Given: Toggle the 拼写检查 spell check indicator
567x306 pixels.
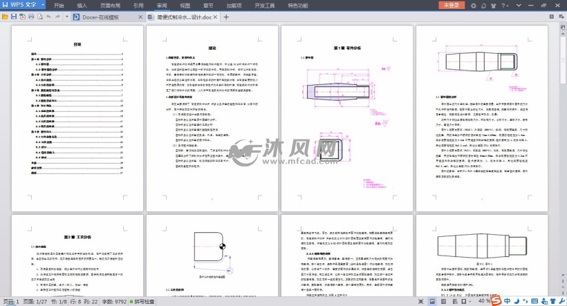Looking at the screenshot, I should tap(142, 301).
